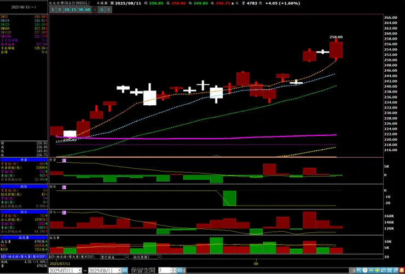The height and width of the screenshot is (274, 405).
Task: Click the purple icon in 外資 panel
Action: click(x=64, y=161)
